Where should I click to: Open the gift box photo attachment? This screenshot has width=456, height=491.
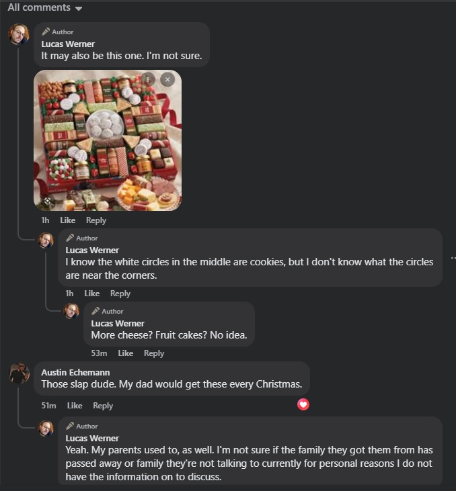(x=108, y=140)
